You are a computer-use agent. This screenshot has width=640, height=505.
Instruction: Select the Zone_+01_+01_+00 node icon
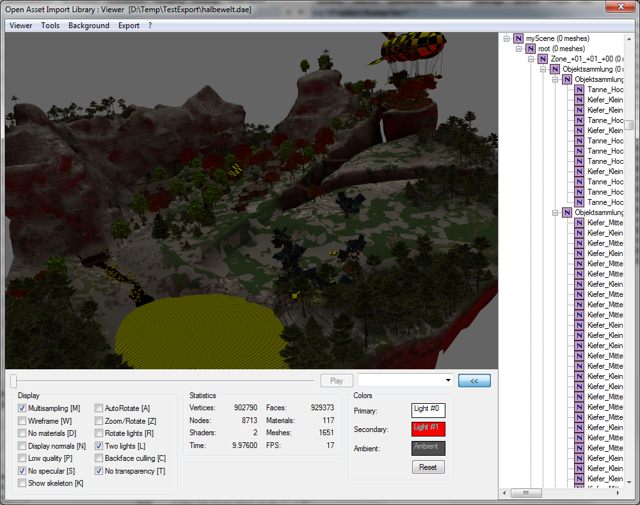[x=543, y=59]
